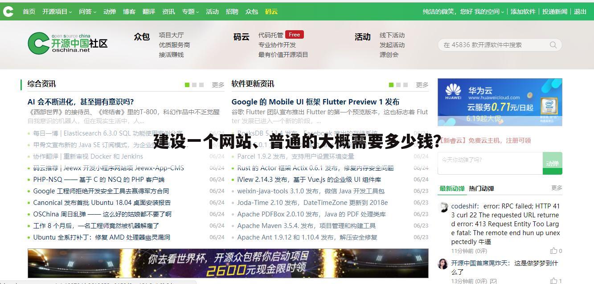Select second dot in 软件更新资讯 pager
Image resolution: width=594 pixels, height=284 pixels.
point(398,85)
